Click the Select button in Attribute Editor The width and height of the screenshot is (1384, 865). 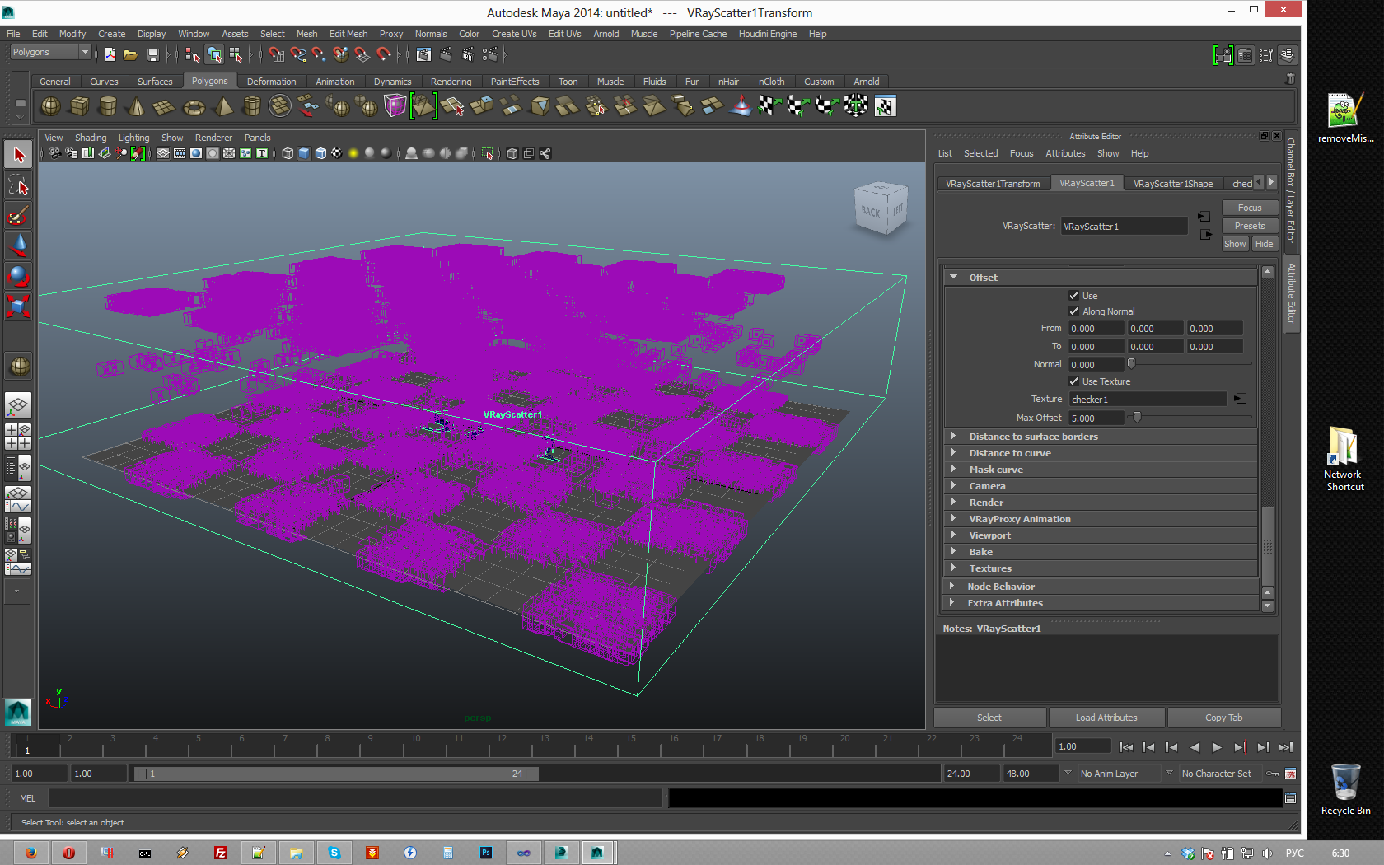pyautogui.click(x=989, y=718)
